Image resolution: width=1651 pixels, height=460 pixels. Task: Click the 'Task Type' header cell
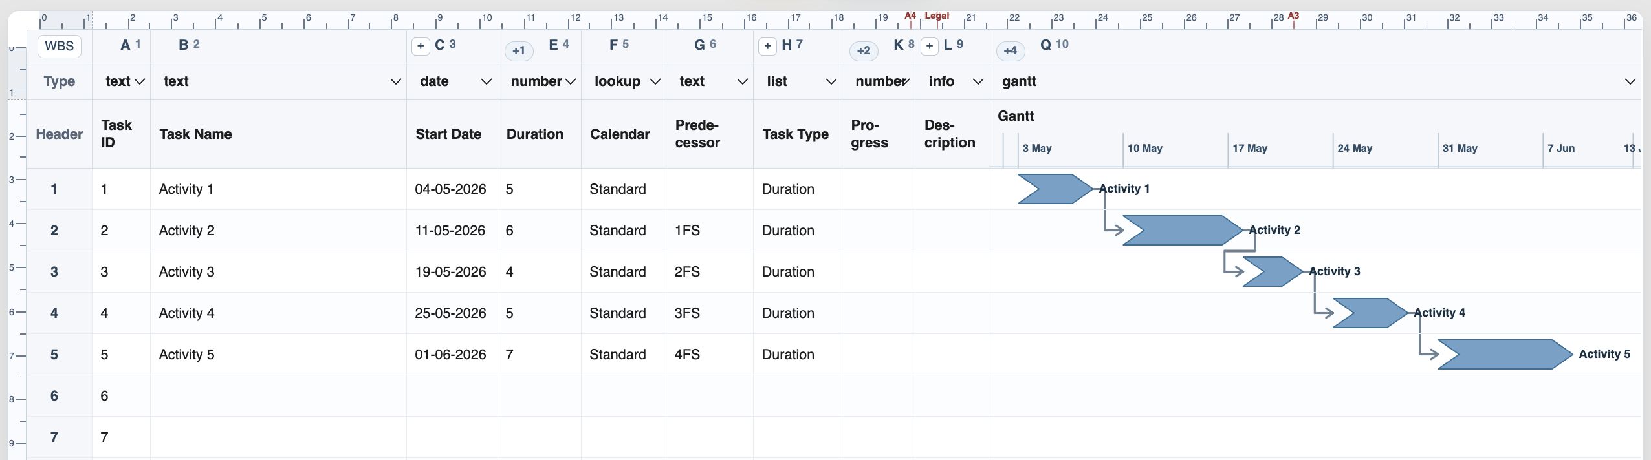point(798,134)
